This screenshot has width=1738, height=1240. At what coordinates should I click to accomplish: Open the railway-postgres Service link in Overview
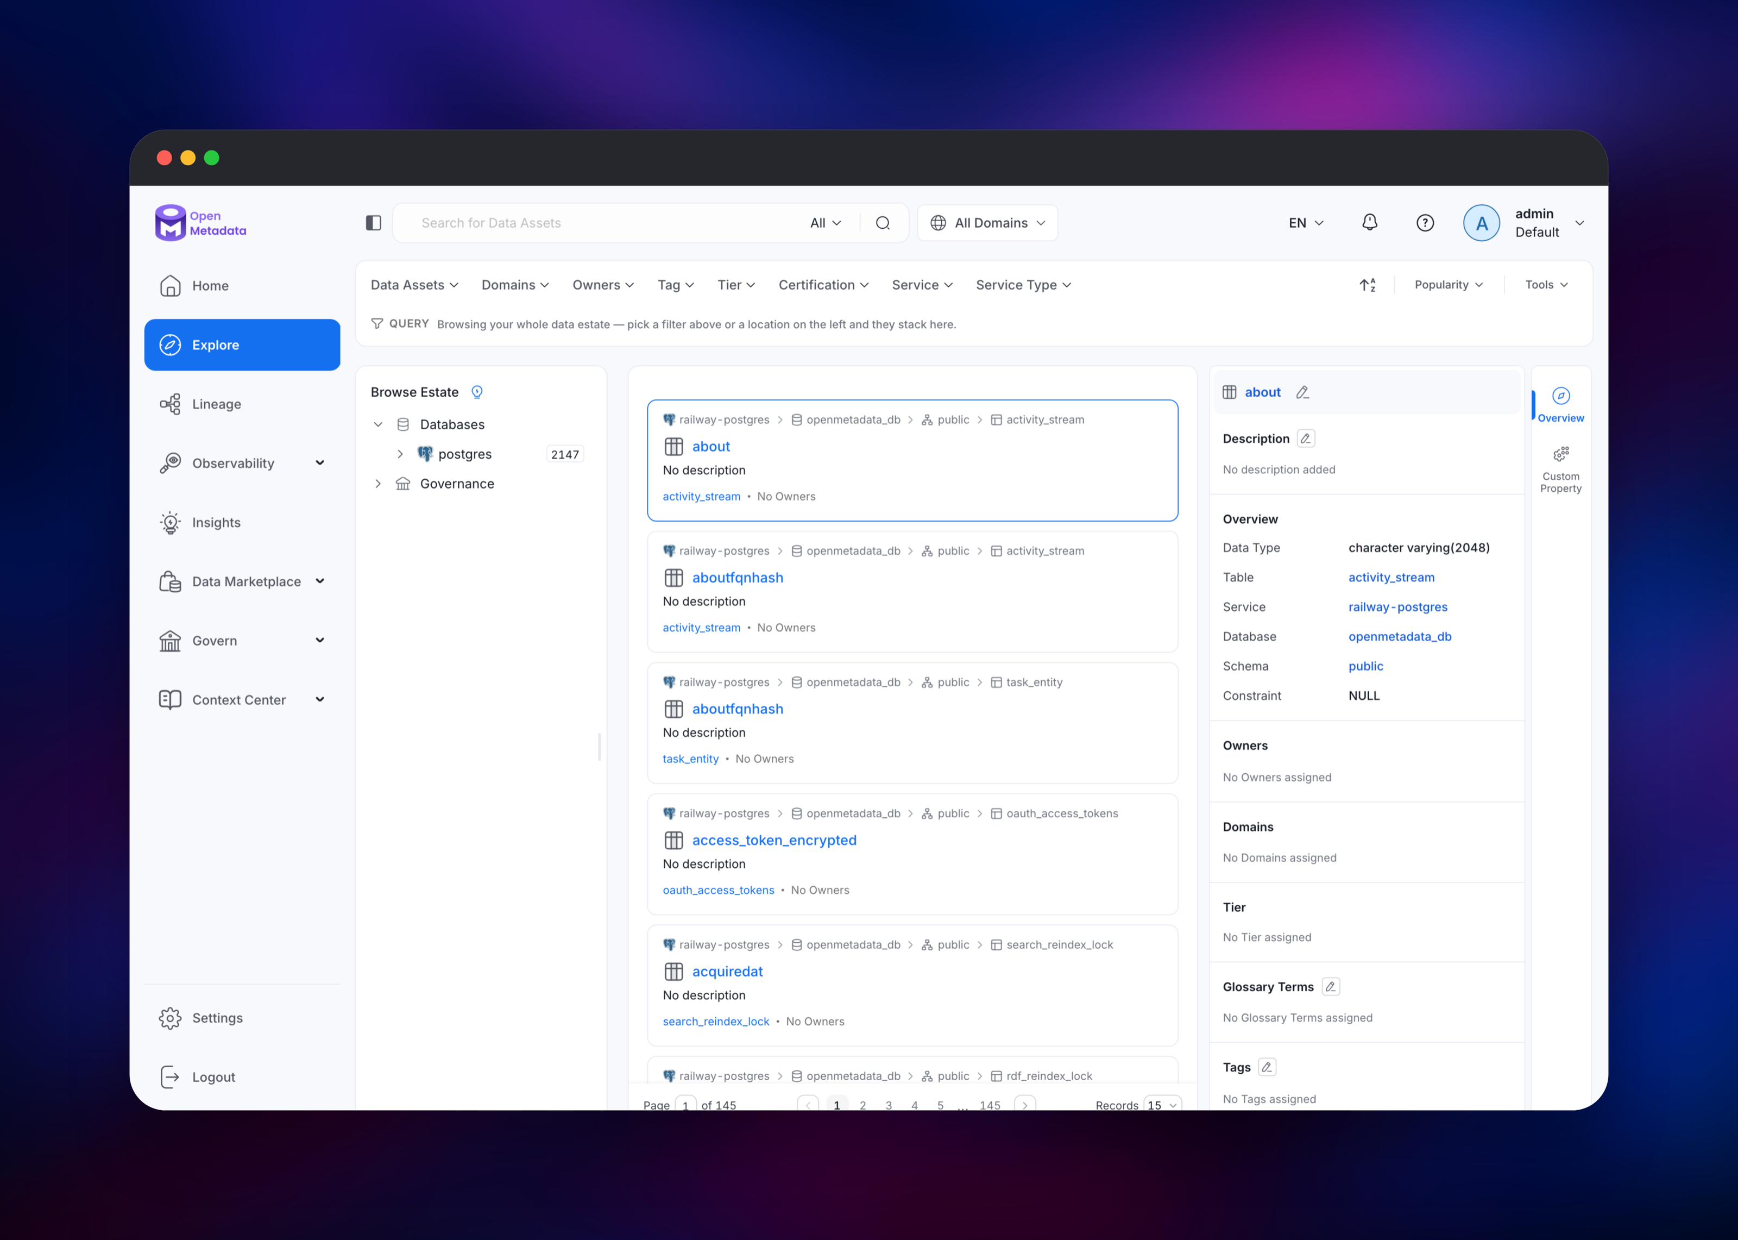coord(1397,607)
